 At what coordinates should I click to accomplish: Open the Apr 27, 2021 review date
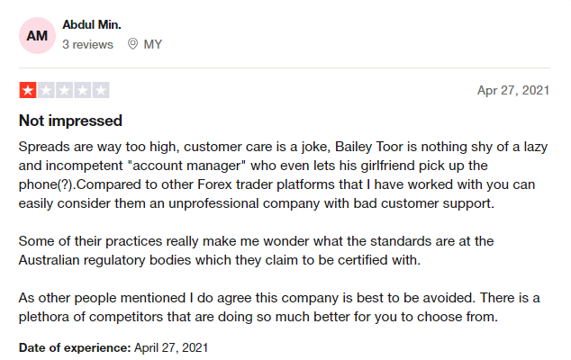click(513, 90)
